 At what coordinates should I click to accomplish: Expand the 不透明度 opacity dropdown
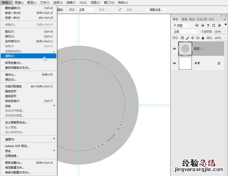click(x=225, y=32)
